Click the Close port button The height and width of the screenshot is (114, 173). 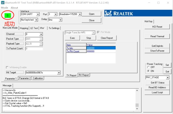pyautogui.click(x=92, y=20)
